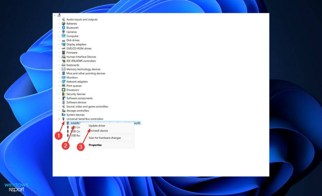Select the USB Root Hub entry
Viewport: 322px width, 196px height.
coord(75,136)
